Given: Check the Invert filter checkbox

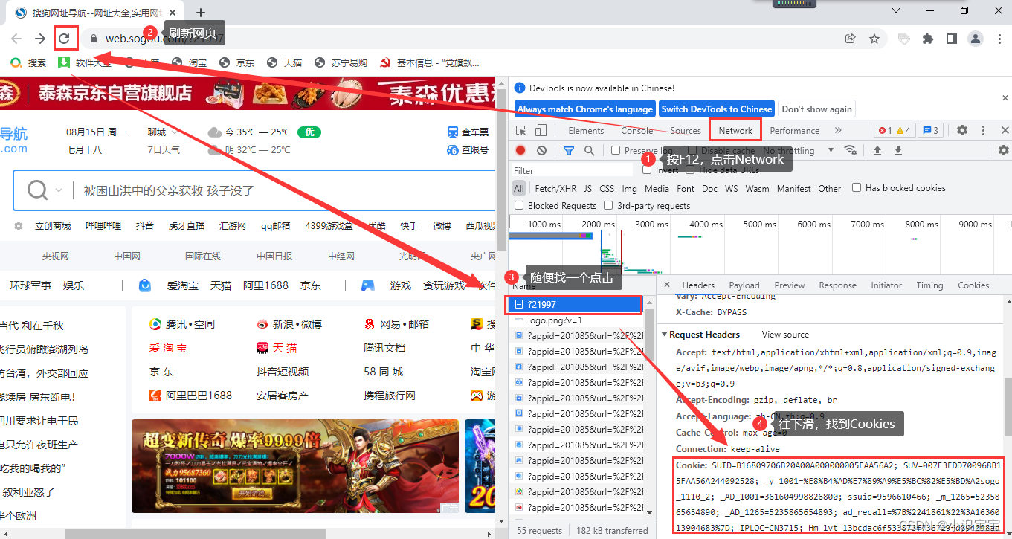Looking at the screenshot, I should [647, 170].
